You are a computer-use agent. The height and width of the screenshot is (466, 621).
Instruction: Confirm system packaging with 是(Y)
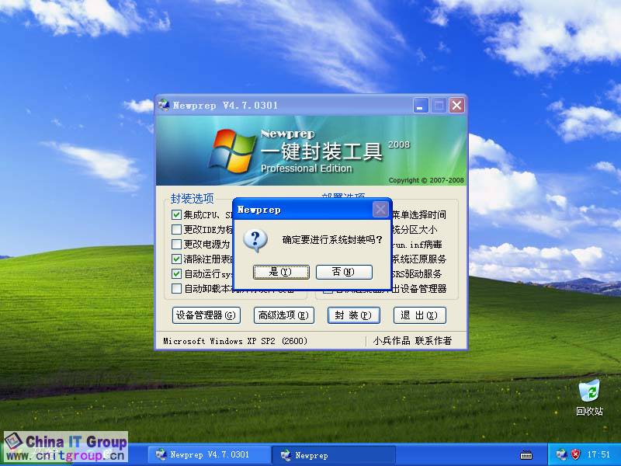coord(281,272)
